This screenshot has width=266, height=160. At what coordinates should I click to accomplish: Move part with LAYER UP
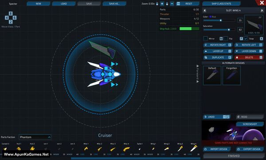click(x=218, y=51)
